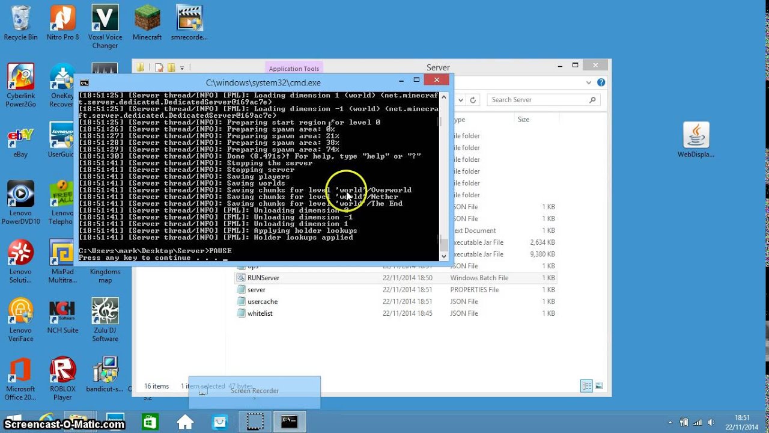Click cmd.exe window title icon
The height and width of the screenshot is (433, 769).
coord(84,83)
